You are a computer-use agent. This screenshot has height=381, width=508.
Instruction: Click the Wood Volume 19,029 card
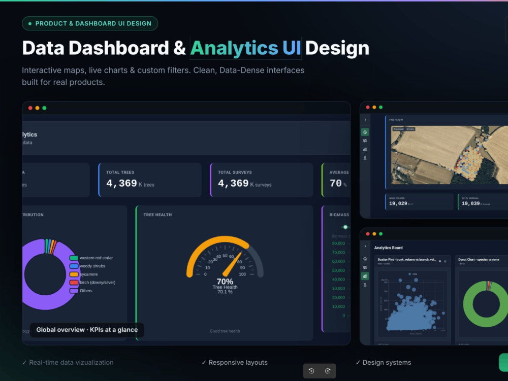(x=419, y=201)
